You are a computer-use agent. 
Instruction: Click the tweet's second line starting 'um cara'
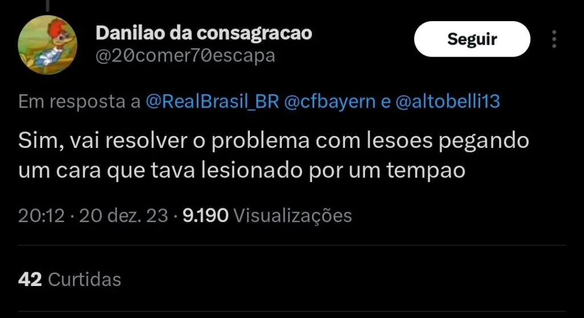pyautogui.click(x=242, y=171)
